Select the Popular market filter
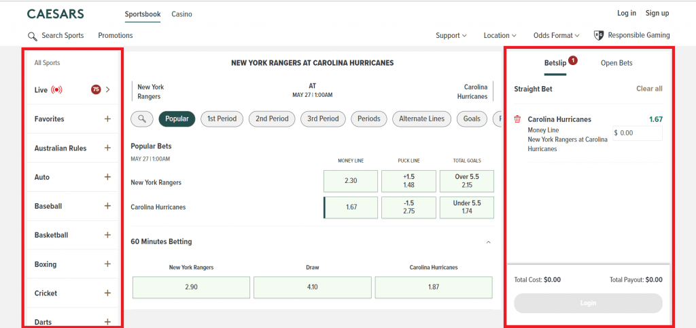696x328 pixels. [x=177, y=119]
